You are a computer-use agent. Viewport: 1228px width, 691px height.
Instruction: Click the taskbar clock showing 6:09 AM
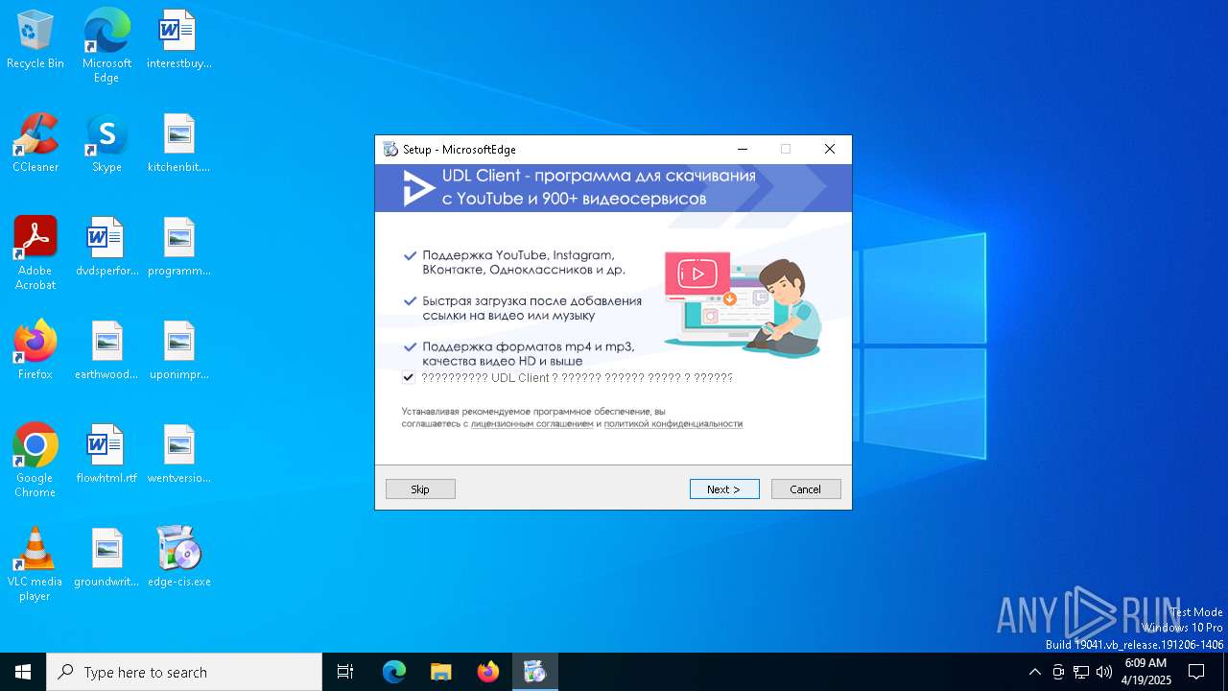[x=1145, y=672]
